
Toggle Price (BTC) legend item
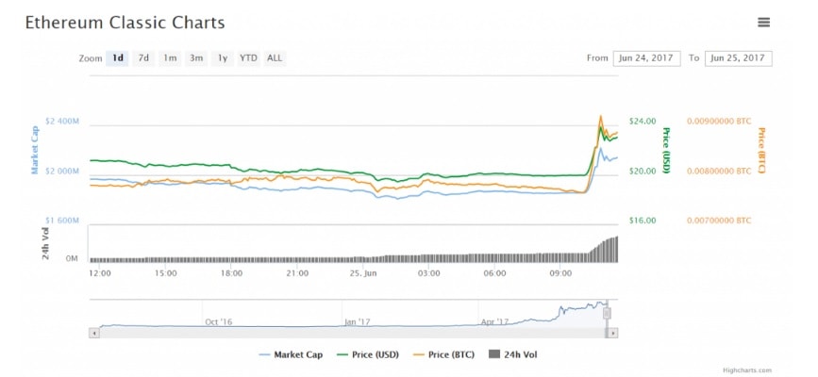point(442,354)
